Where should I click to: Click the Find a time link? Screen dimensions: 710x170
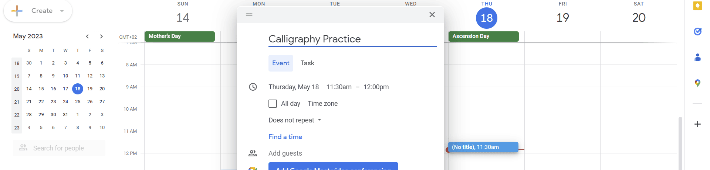(x=285, y=137)
